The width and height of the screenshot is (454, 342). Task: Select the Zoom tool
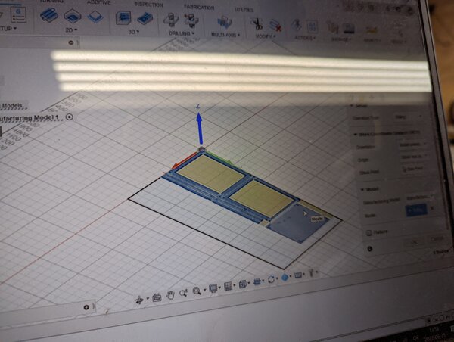(183, 293)
